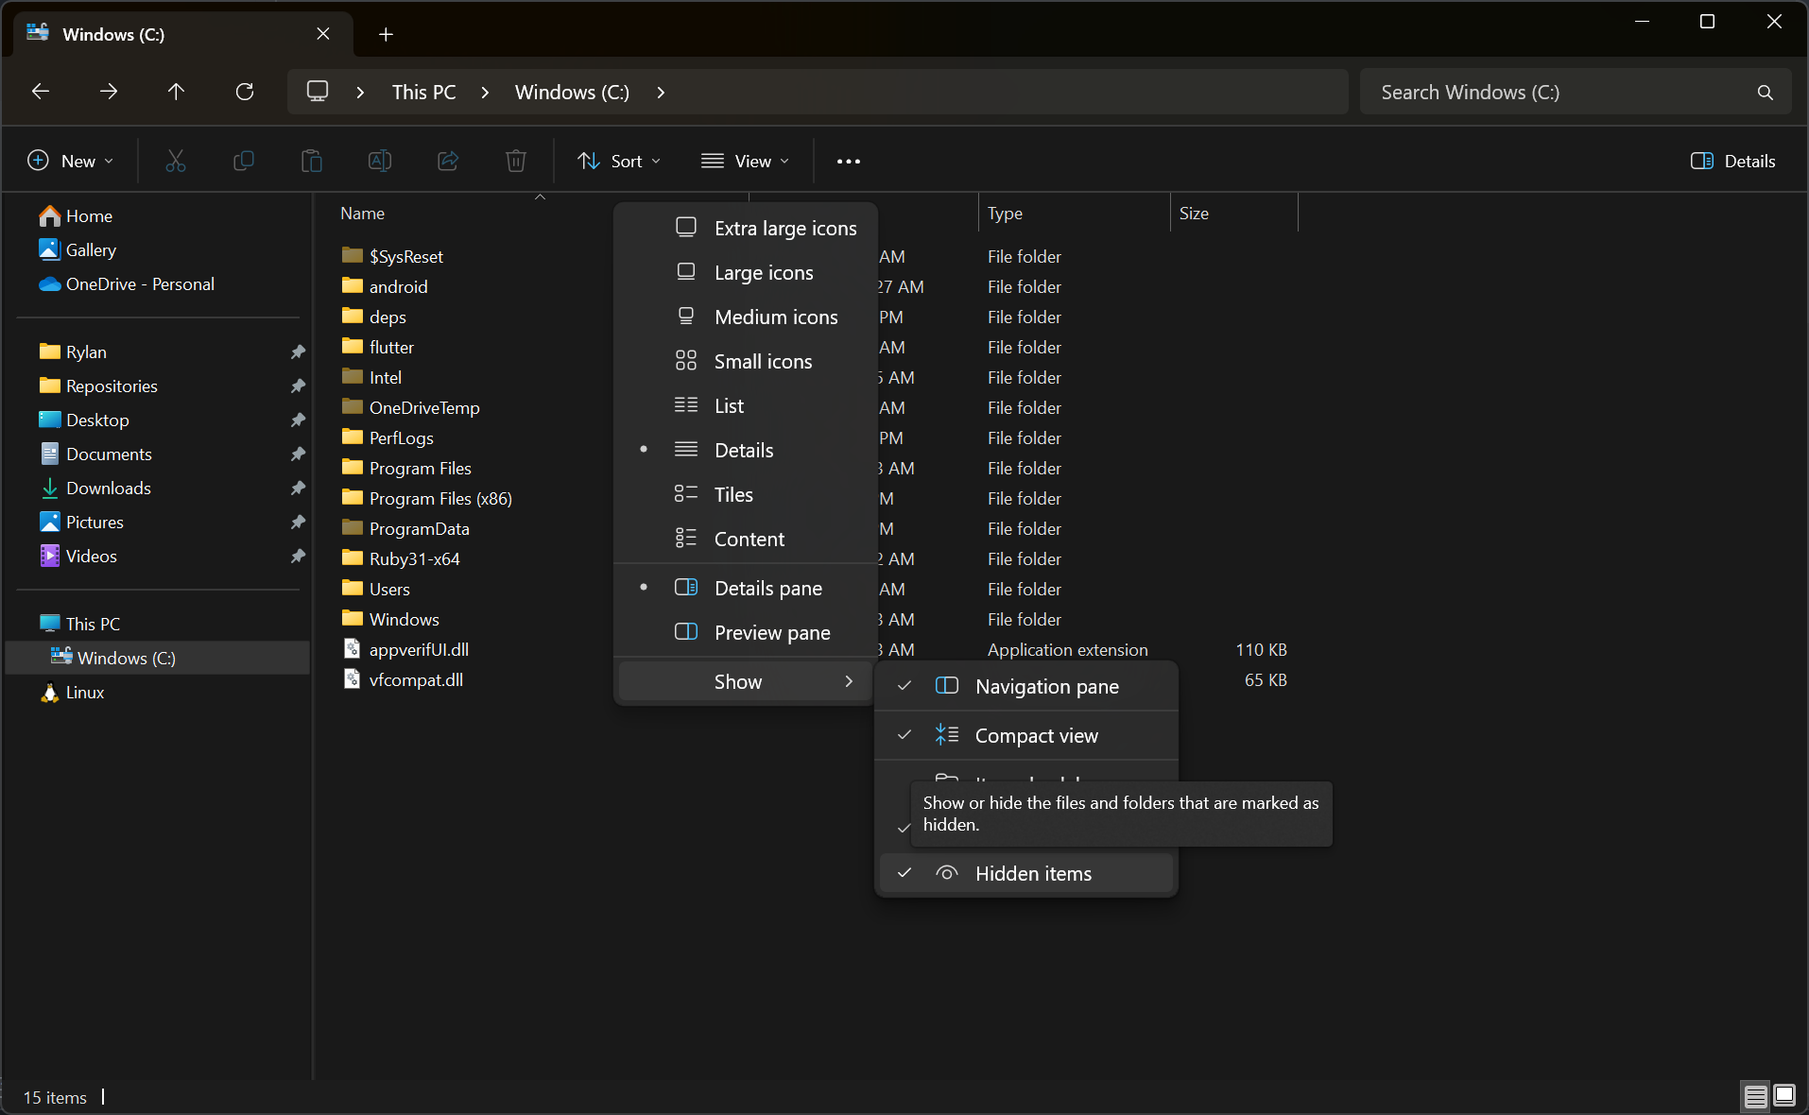Expand the Show submenu
Screen dimensions: 1809x1115
tap(746, 682)
